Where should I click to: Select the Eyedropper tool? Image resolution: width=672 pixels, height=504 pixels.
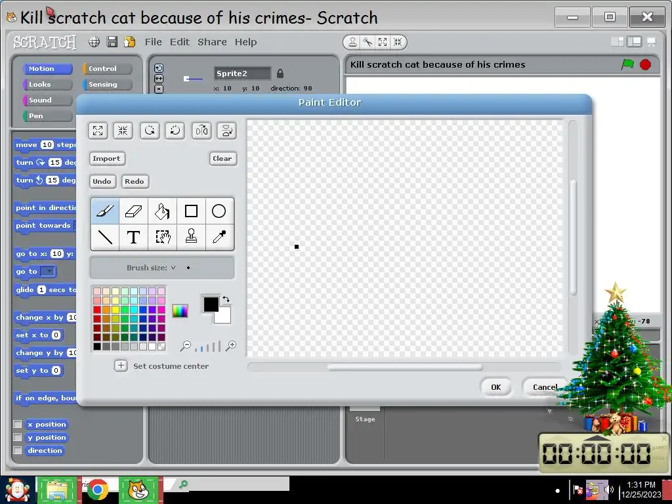(219, 236)
